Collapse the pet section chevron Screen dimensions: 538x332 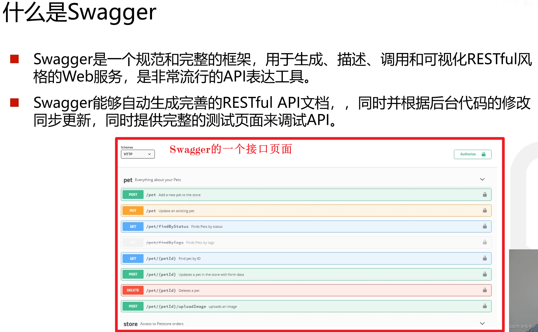click(482, 179)
